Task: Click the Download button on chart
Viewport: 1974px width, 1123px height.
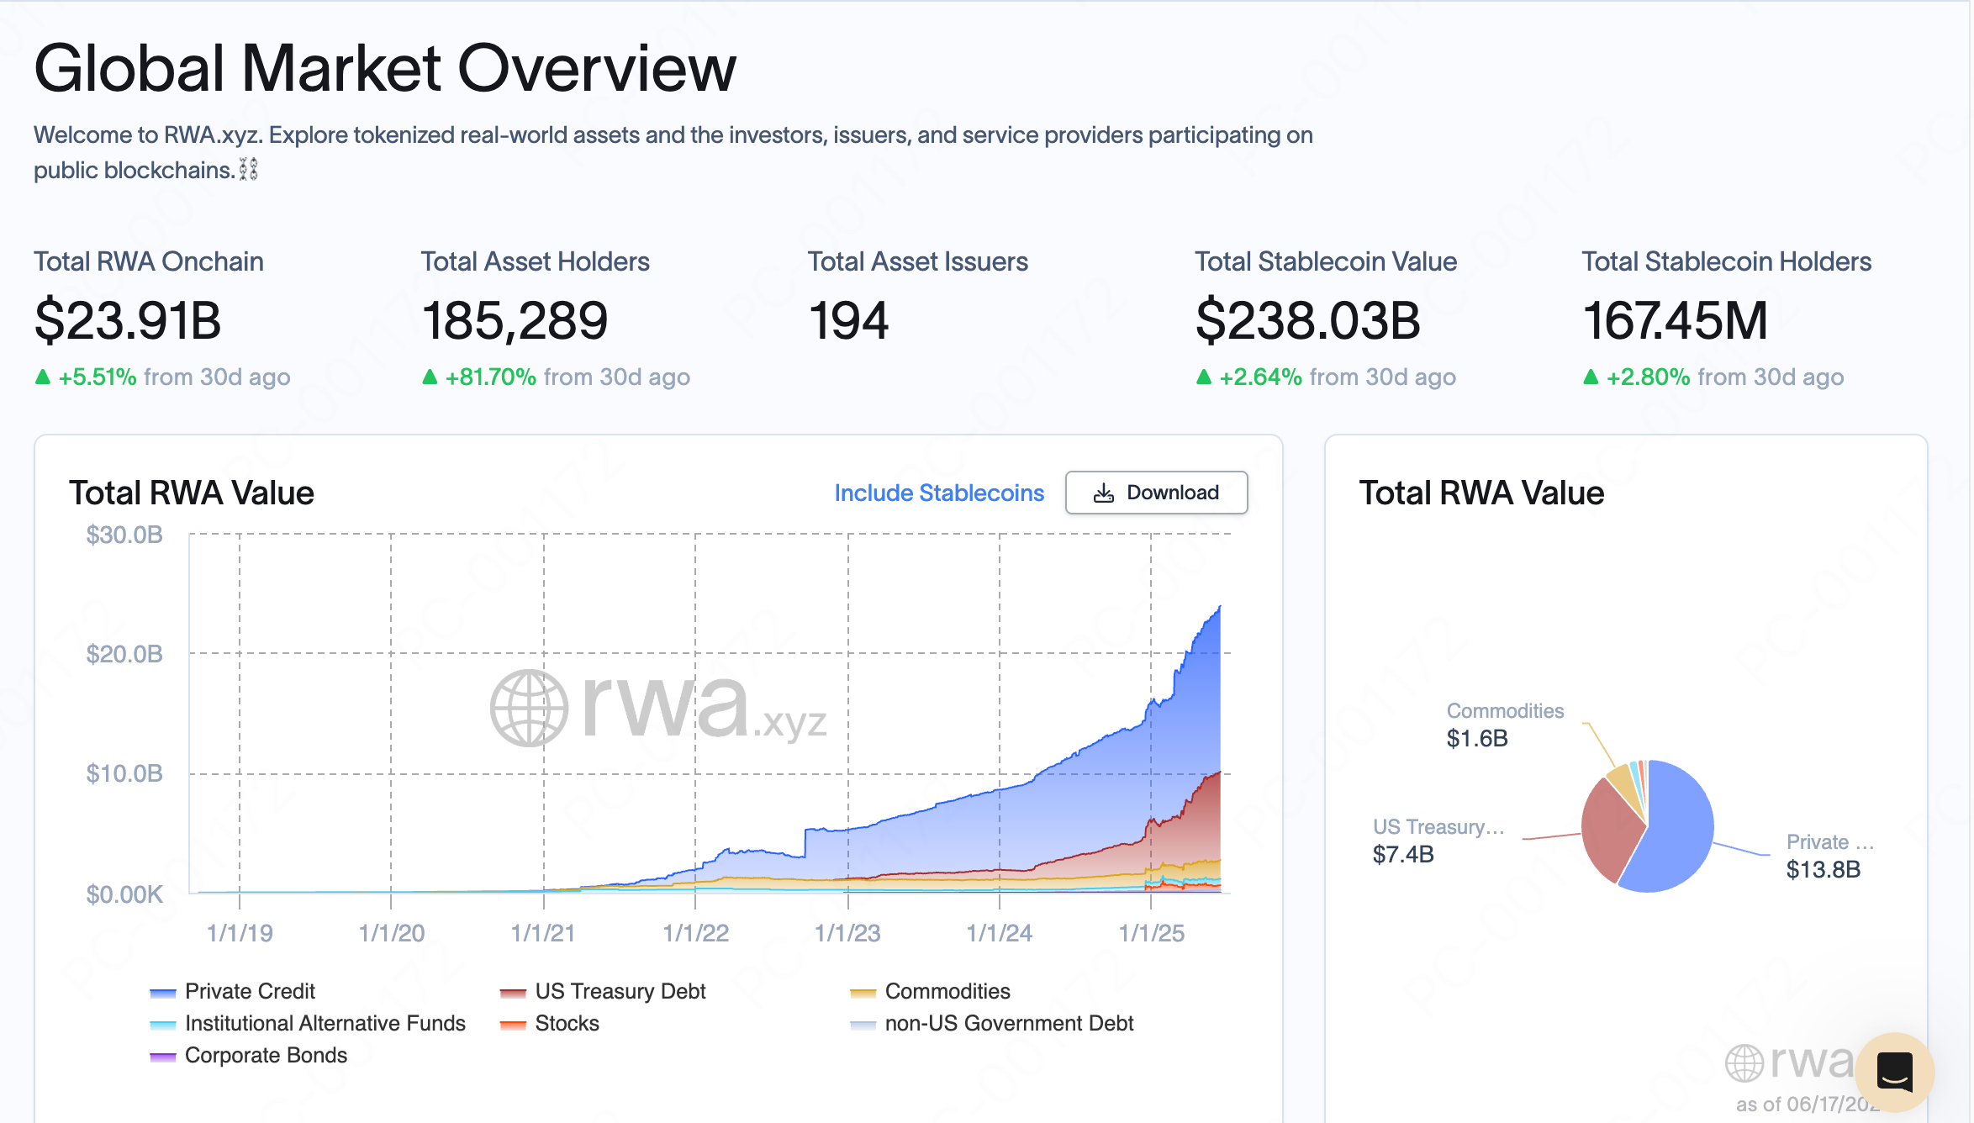Action: click(x=1156, y=493)
